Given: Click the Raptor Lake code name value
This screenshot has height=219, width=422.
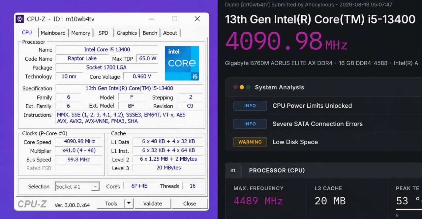Looking at the screenshot, I should pos(82,58).
